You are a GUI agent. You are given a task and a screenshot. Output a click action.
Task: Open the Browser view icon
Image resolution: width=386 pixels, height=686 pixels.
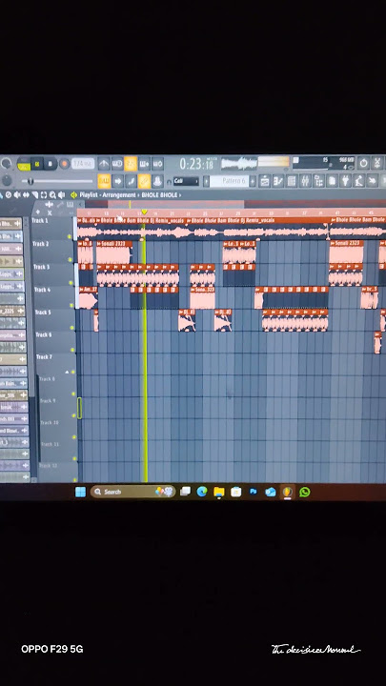click(318, 181)
